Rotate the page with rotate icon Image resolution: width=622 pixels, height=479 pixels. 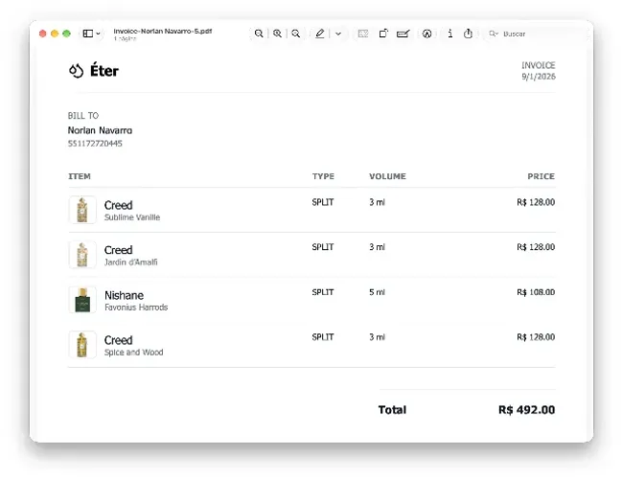383,34
